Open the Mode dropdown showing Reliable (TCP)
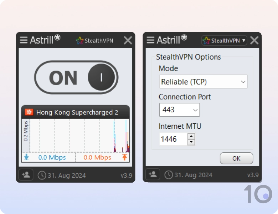278x214 pixels. click(203, 82)
